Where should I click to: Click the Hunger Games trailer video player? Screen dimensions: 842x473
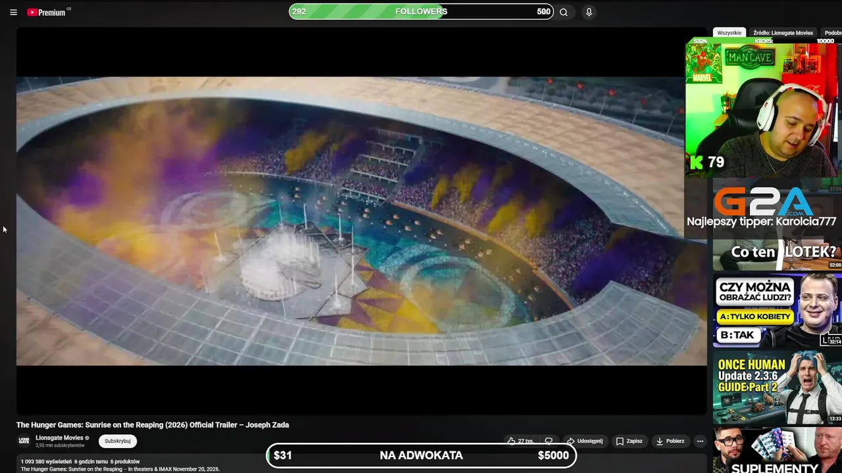(362, 221)
